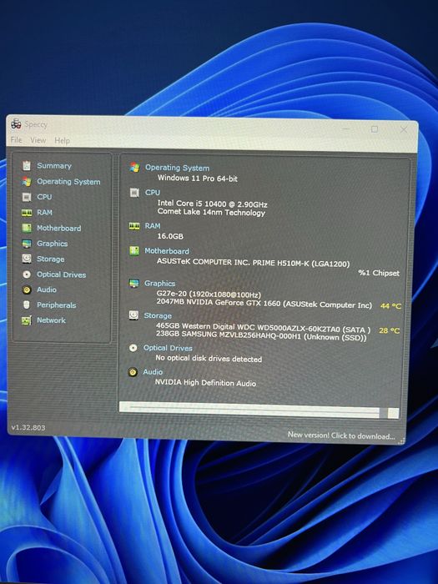Click the RAM stick icon in sidebar
The height and width of the screenshot is (584, 438).
click(26, 212)
